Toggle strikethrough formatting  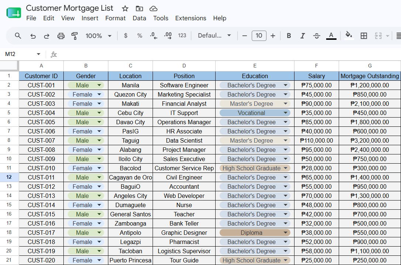pyautogui.click(x=317, y=36)
